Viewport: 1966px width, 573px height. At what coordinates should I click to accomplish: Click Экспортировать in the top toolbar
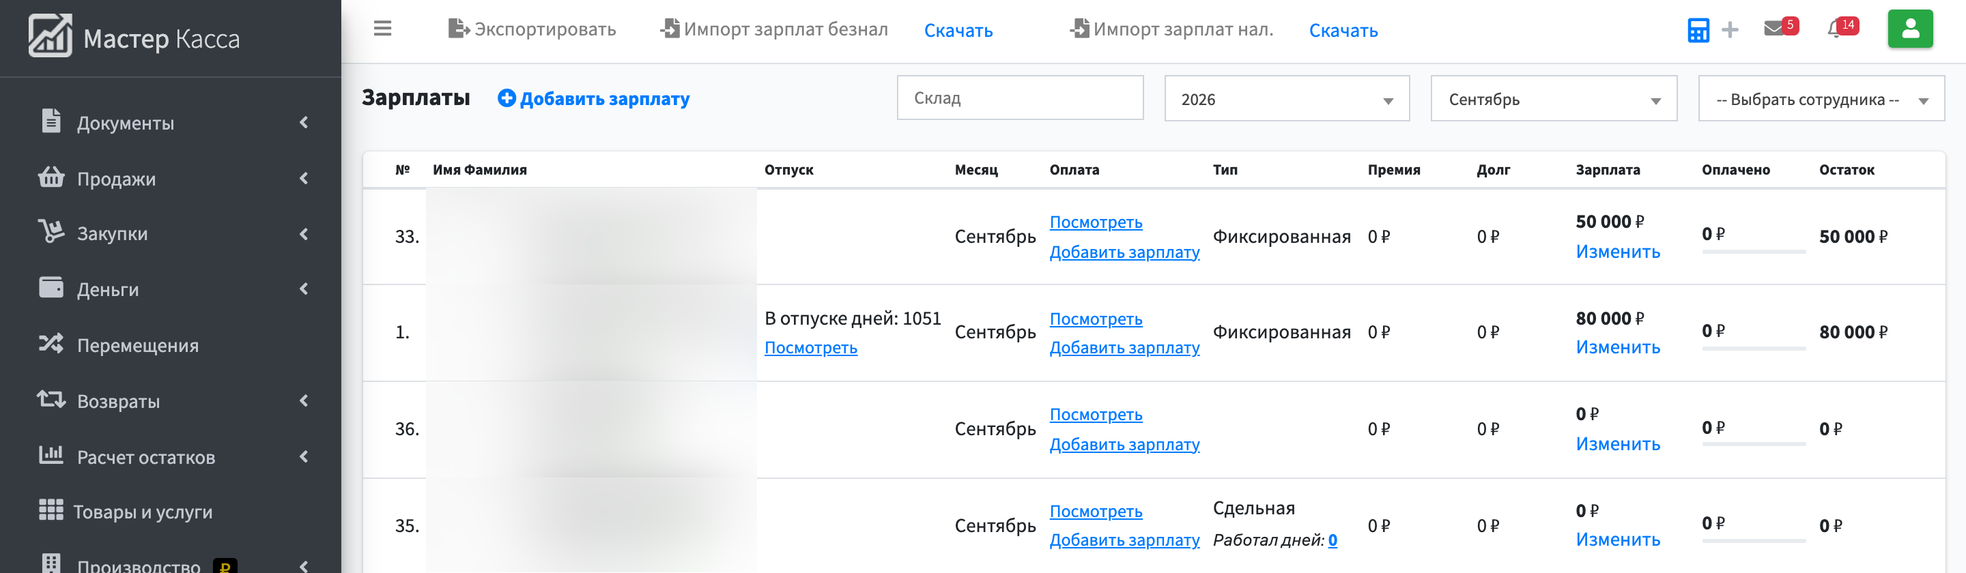[x=532, y=29]
